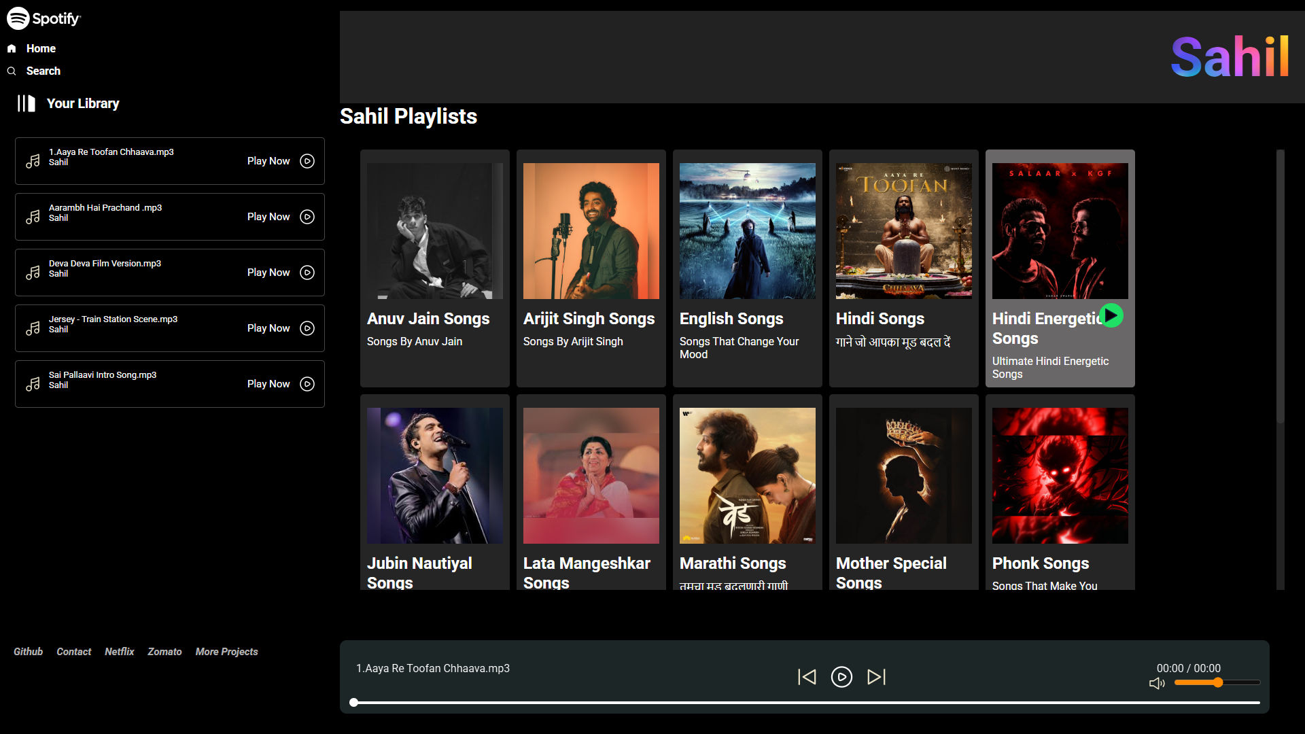Play the Aaya Re Toofan Chhaava track via circle icon
The height and width of the screenshot is (734, 1305).
(307, 161)
